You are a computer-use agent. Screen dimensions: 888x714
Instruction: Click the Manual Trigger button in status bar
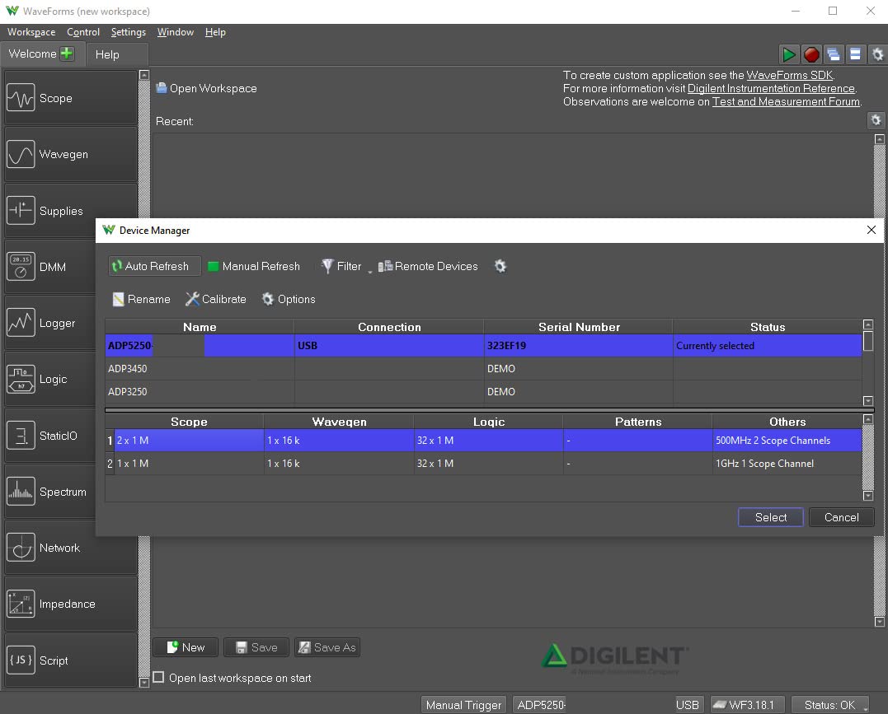463,705
